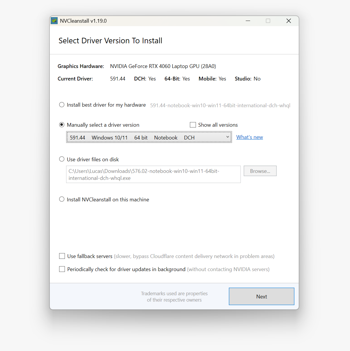This screenshot has width=350, height=351.
Task: Enable 'Use fallback servers' option
Action: pyautogui.click(x=62, y=256)
